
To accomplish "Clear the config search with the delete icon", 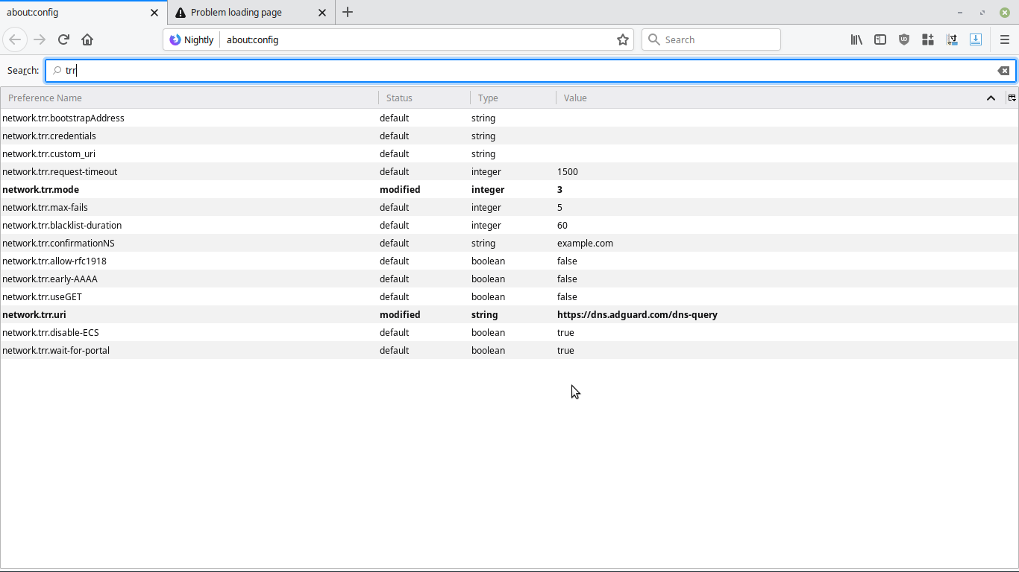I will click(x=1003, y=70).
